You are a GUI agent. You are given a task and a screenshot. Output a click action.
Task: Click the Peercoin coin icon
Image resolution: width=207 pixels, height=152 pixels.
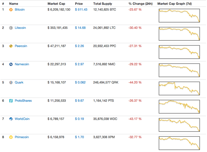click(x=11, y=46)
